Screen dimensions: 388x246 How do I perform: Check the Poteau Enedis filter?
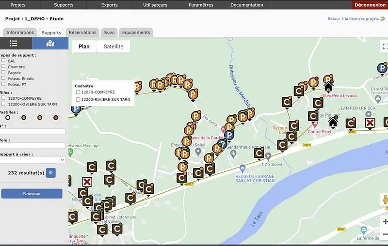[x=3, y=78]
